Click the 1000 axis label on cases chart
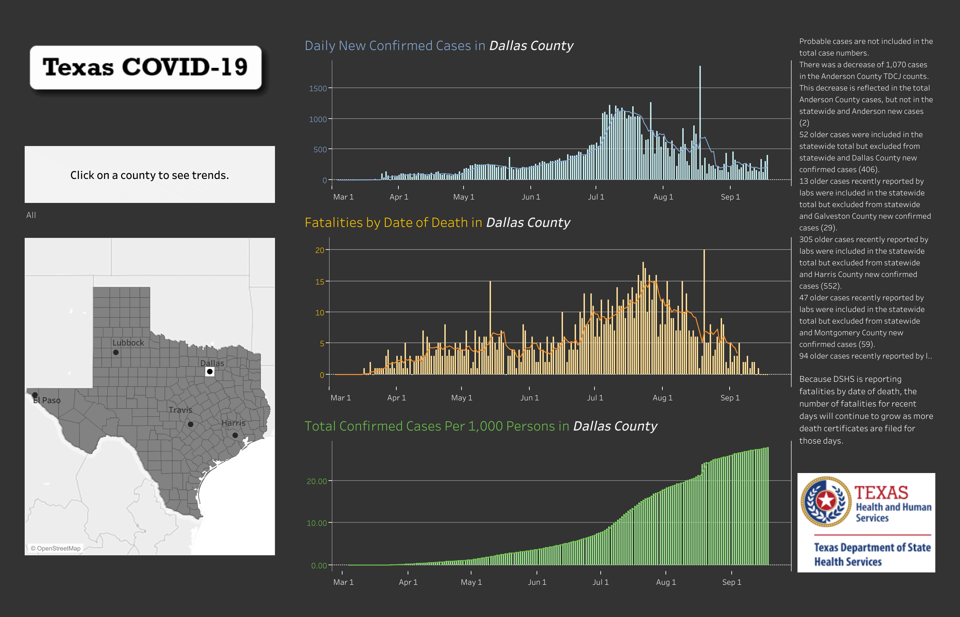960x617 pixels. [318, 119]
